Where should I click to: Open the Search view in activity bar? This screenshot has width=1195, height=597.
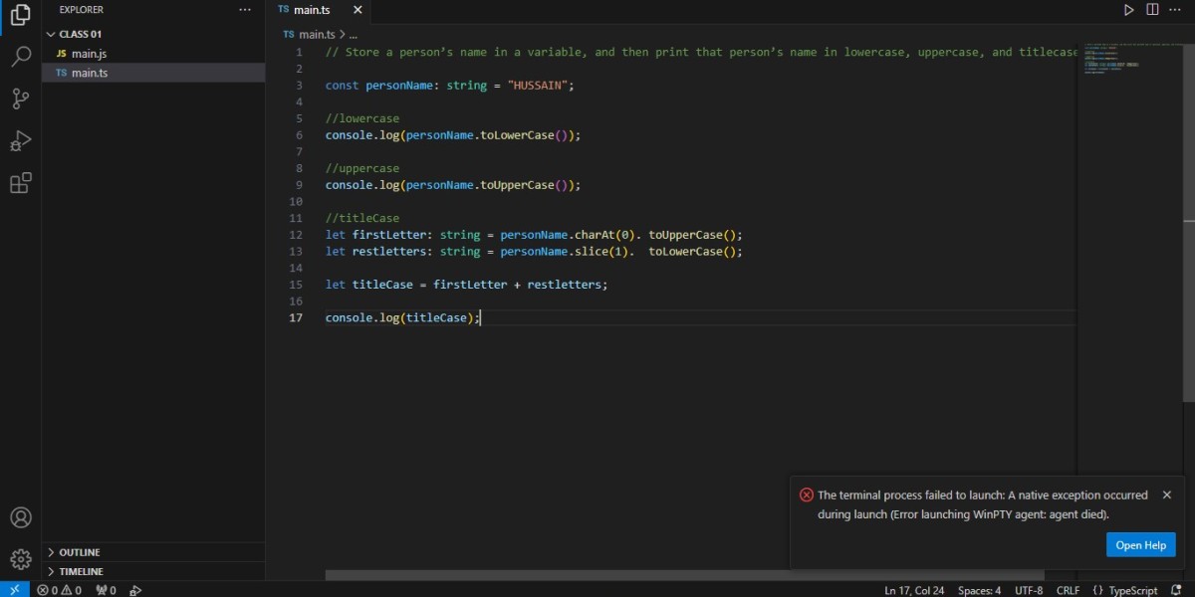click(x=20, y=56)
